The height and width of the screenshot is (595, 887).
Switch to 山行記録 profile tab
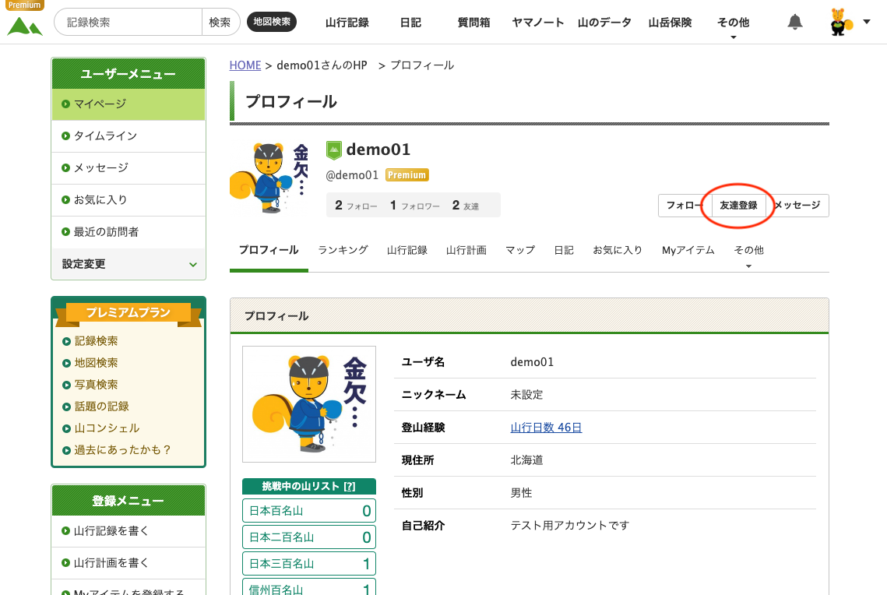point(407,250)
